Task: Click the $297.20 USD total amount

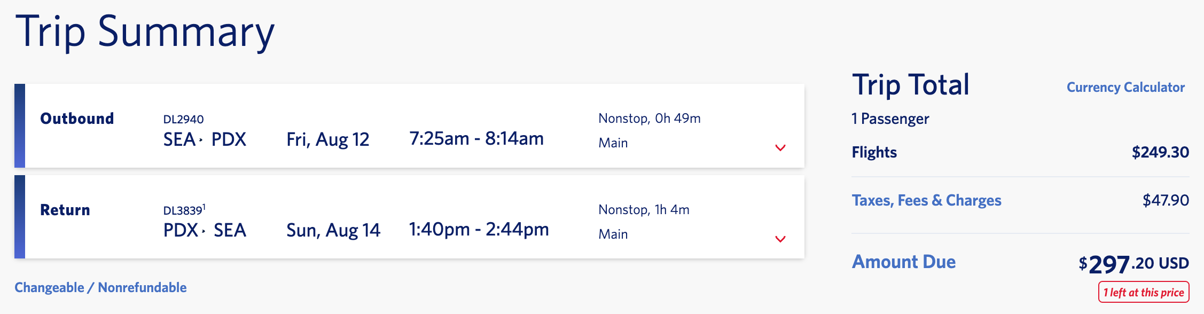Action: [x=1133, y=263]
